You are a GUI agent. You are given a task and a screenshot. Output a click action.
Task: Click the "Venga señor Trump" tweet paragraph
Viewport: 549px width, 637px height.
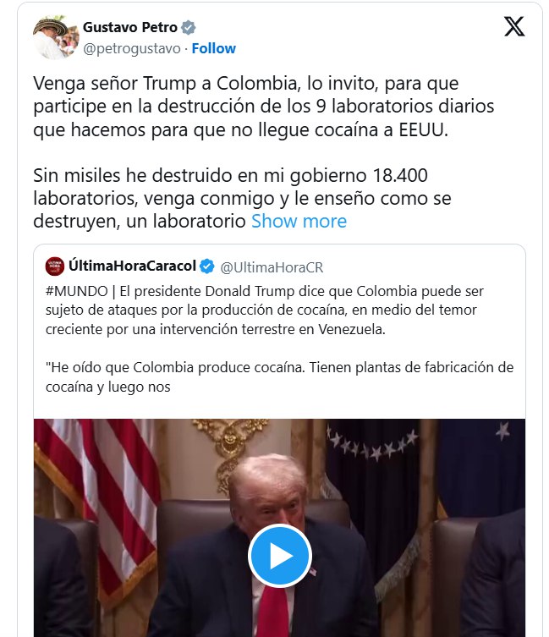click(x=263, y=107)
